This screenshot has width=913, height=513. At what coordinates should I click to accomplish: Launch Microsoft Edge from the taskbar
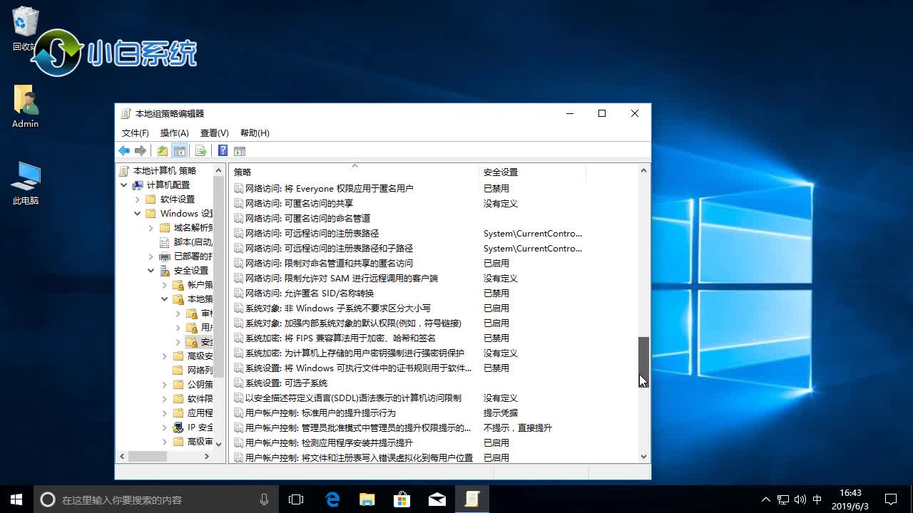click(332, 499)
